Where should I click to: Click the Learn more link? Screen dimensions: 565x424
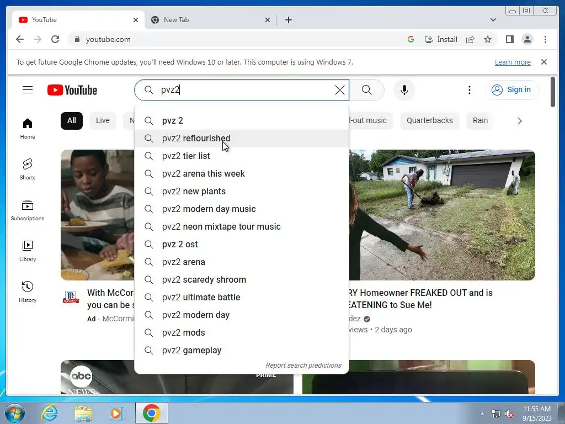(513, 62)
